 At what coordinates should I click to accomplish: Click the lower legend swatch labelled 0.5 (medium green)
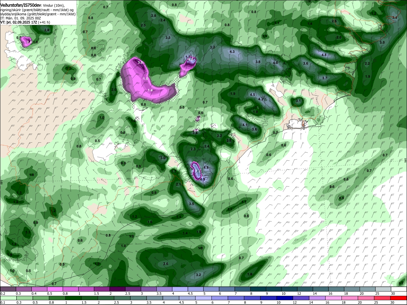click(41, 298)
